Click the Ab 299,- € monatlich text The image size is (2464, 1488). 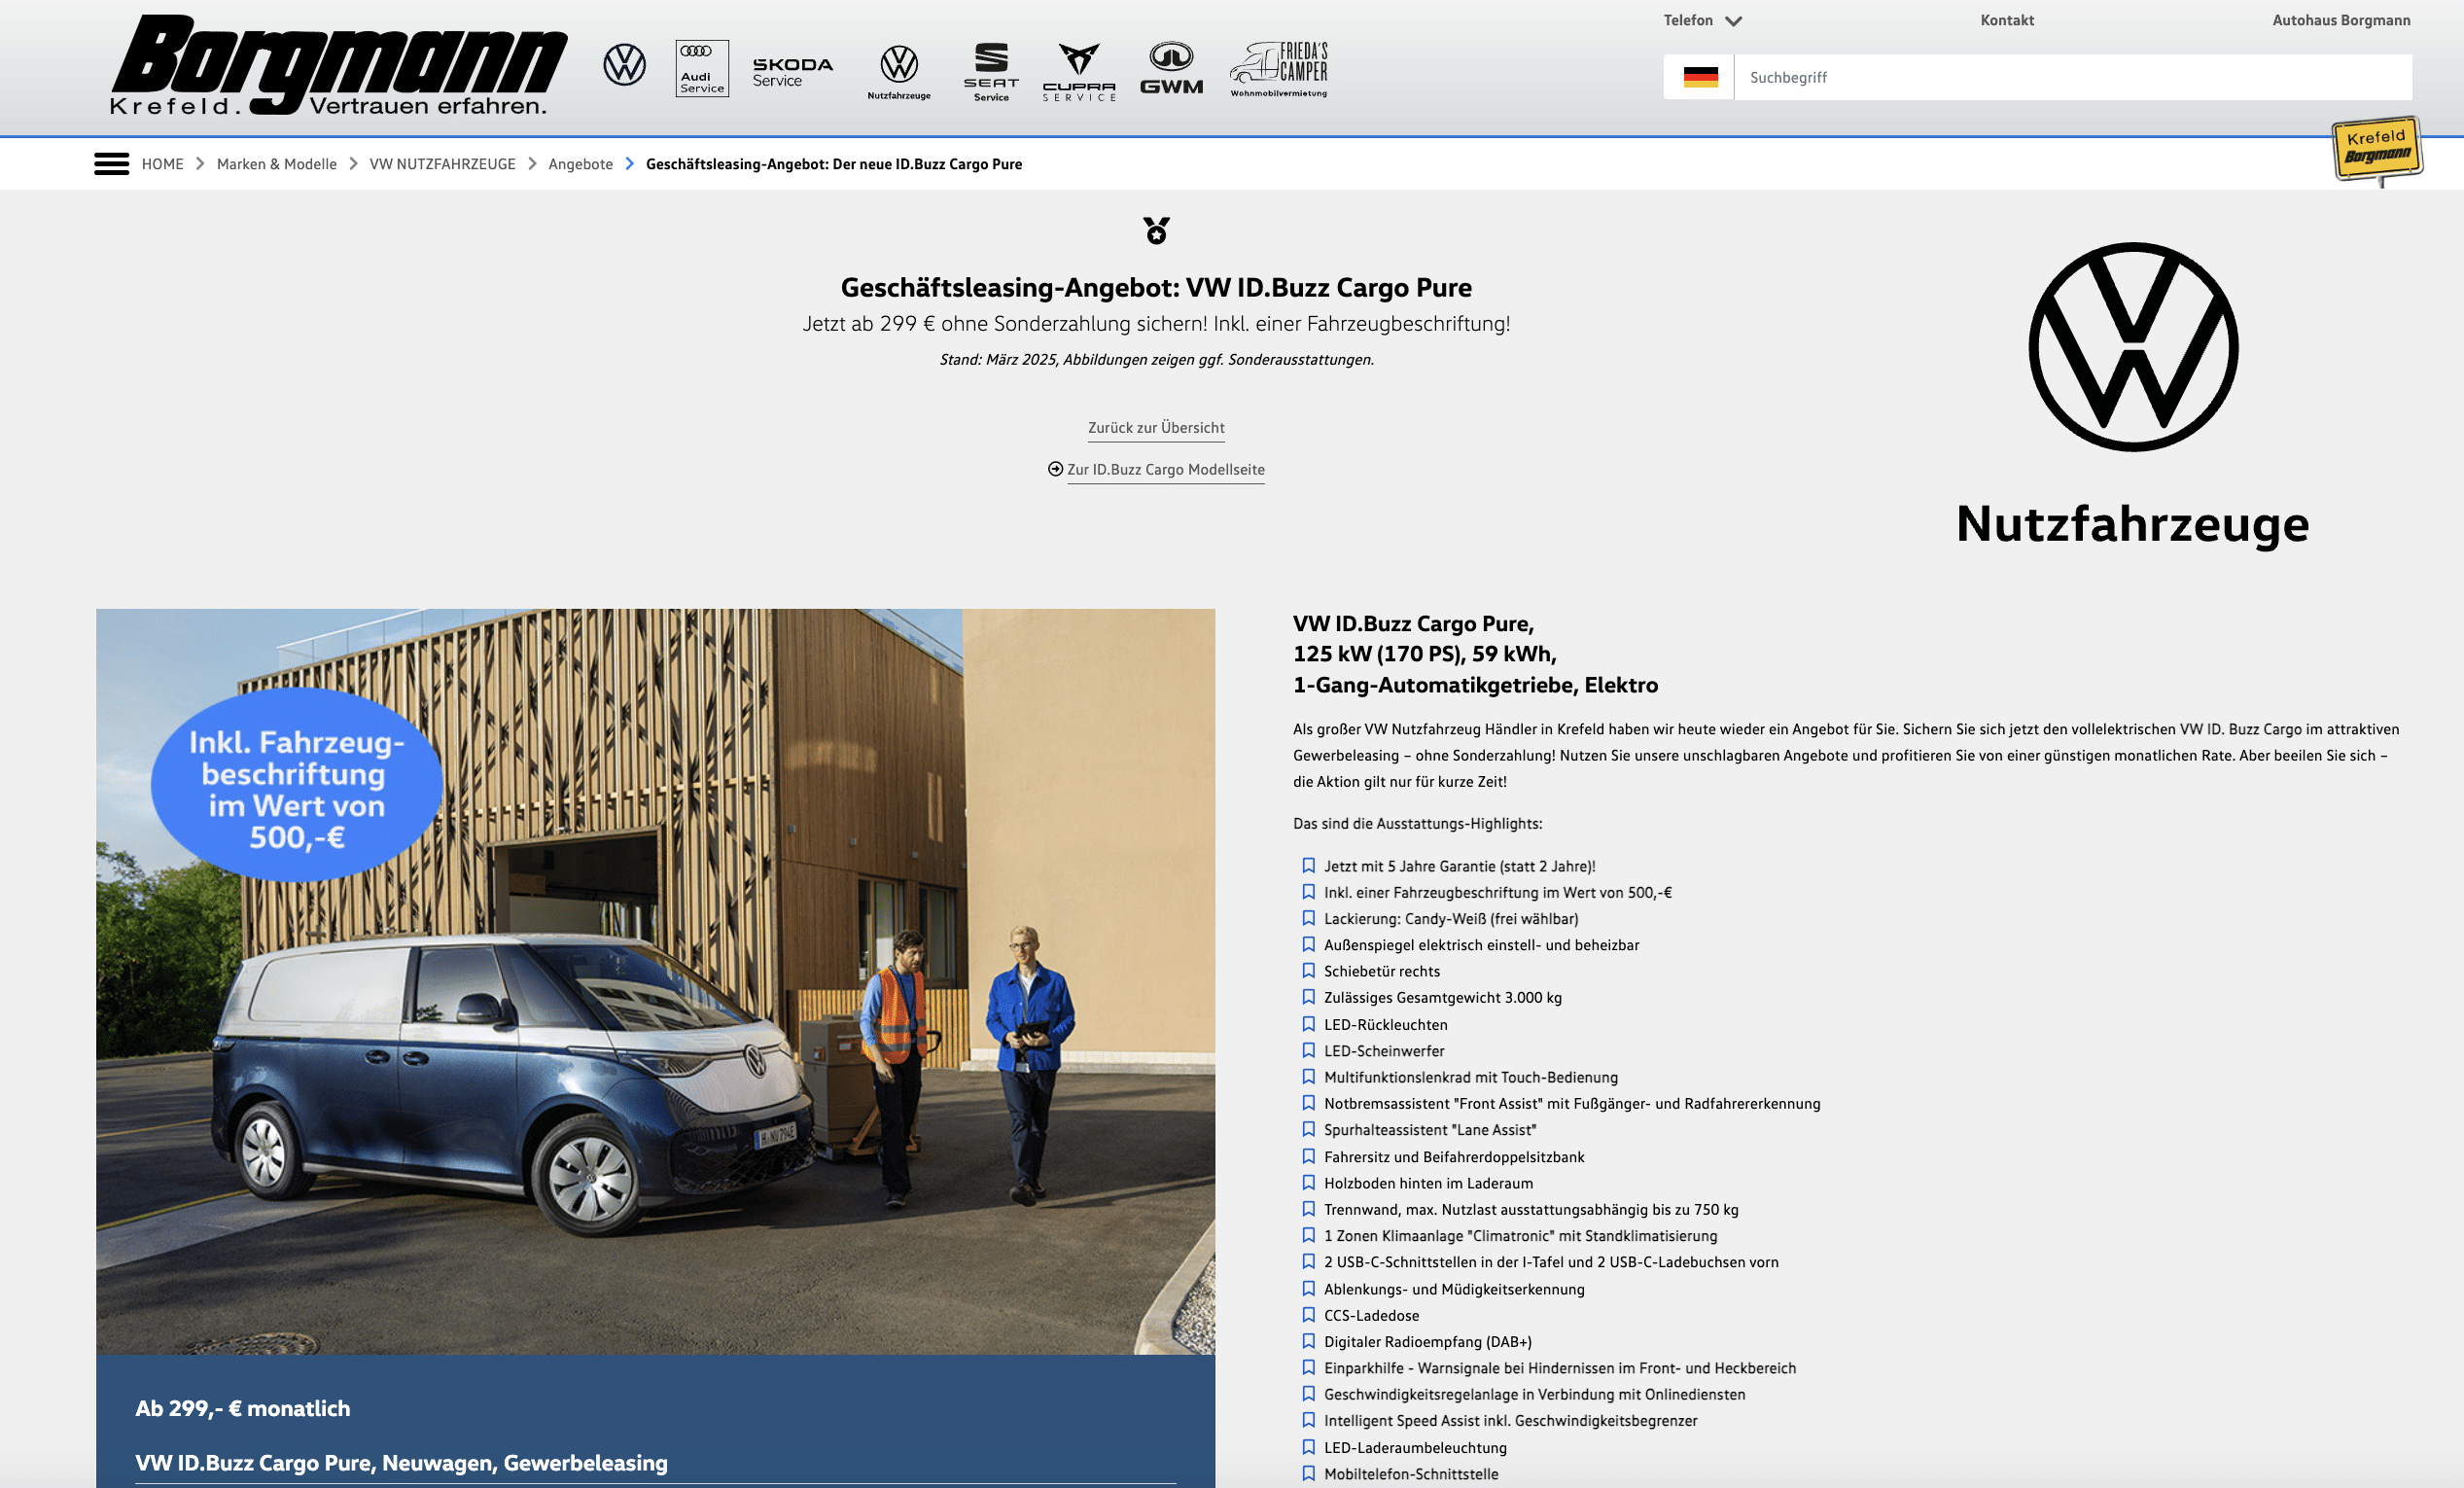[243, 1408]
